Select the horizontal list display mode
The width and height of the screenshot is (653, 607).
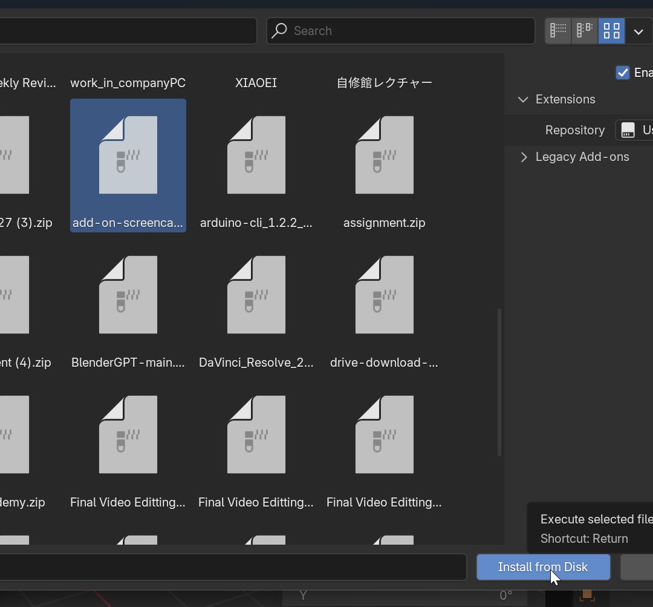tap(584, 31)
